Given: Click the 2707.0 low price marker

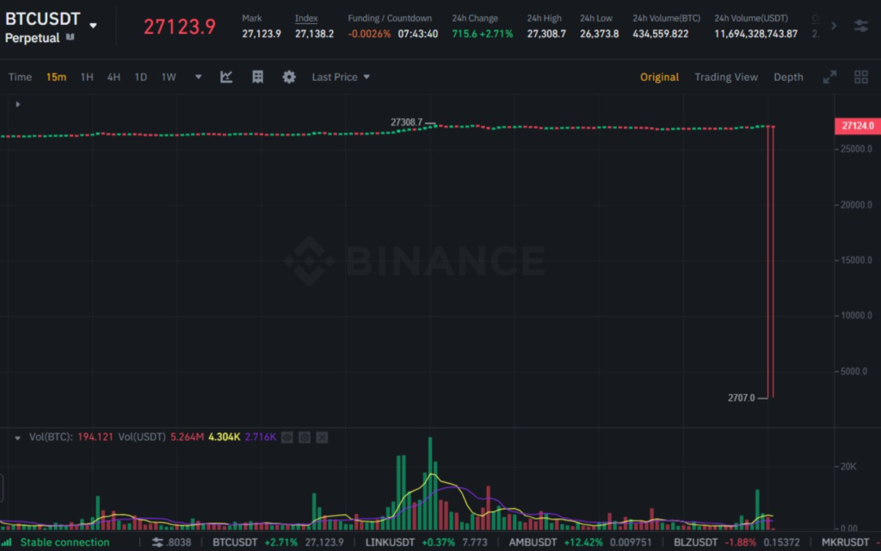Looking at the screenshot, I should 741,398.
